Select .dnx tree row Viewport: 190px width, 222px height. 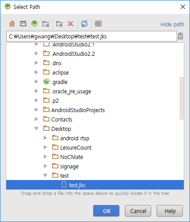tap(95, 63)
